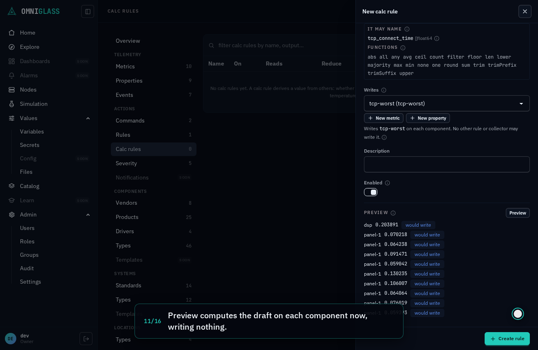Open Audit under Admin

pos(27,268)
